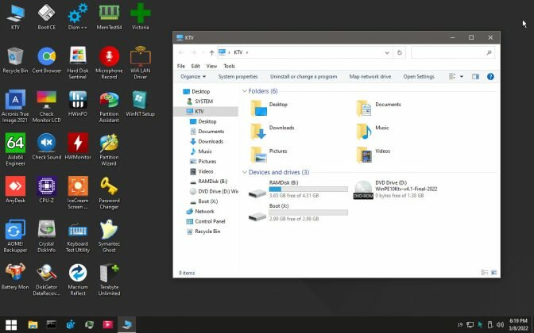534x333 pixels.
Task: Open DiskGetor DataRecovery shortcut
Action: (x=47, y=280)
